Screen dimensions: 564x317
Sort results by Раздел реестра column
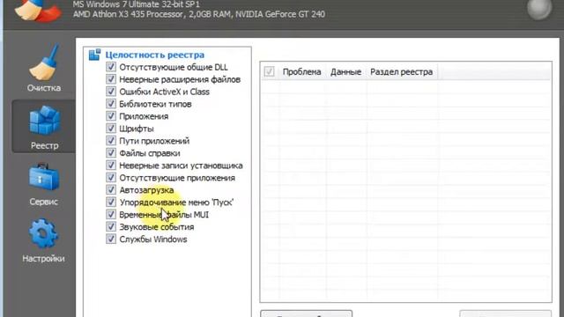(x=402, y=72)
